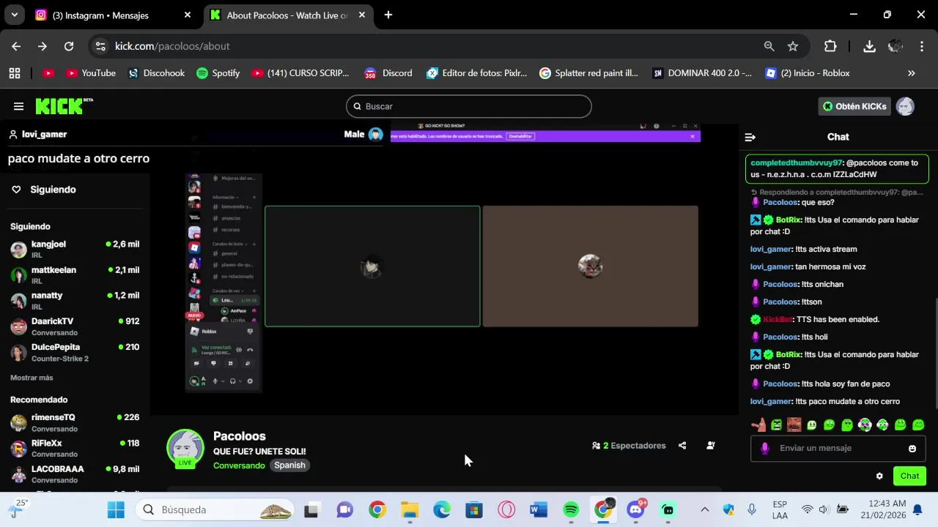Viewport: 938px width, 527px height.
Task: Click pinned message from completedthumbvvuy97
Action: [x=837, y=168]
